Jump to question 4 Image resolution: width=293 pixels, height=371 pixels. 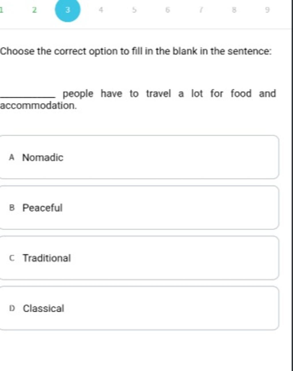coord(101,10)
